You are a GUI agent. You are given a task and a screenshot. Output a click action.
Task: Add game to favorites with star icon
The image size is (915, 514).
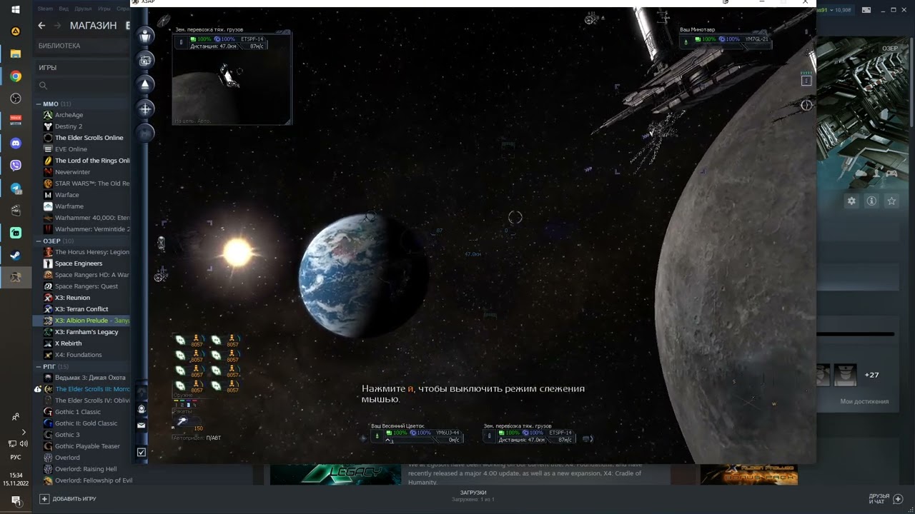(891, 201)
